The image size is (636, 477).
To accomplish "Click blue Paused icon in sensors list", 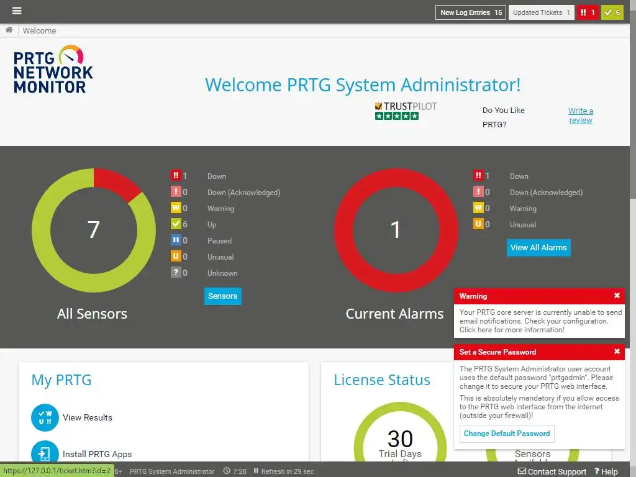I will [x=176, y=240].
